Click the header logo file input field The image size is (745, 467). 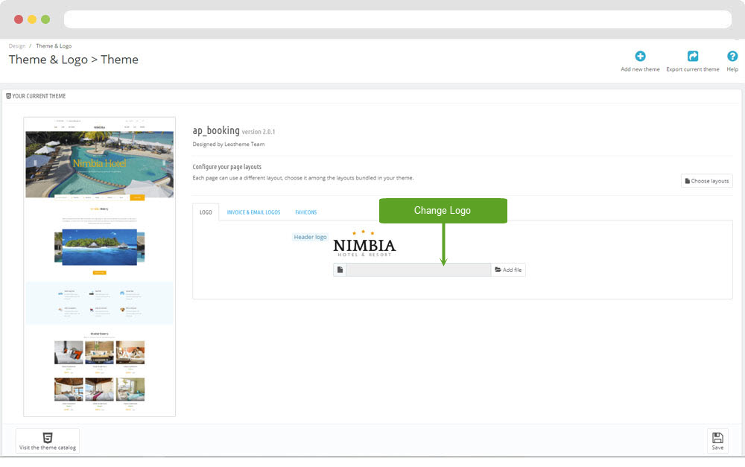tap(418, 270)
